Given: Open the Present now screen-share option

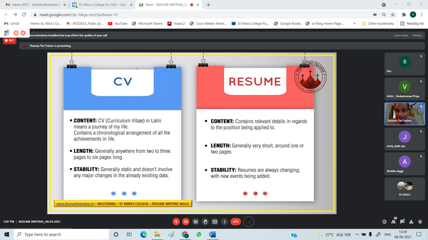Looking at the screenshot, I should (x=215, y=222).
